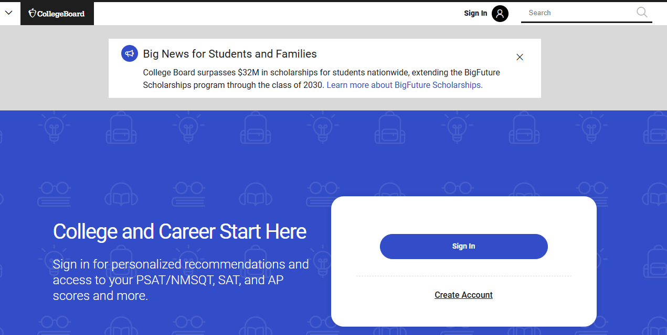
Task: Click 'Big News for Students and Families' headline
Action: (230, 54)
